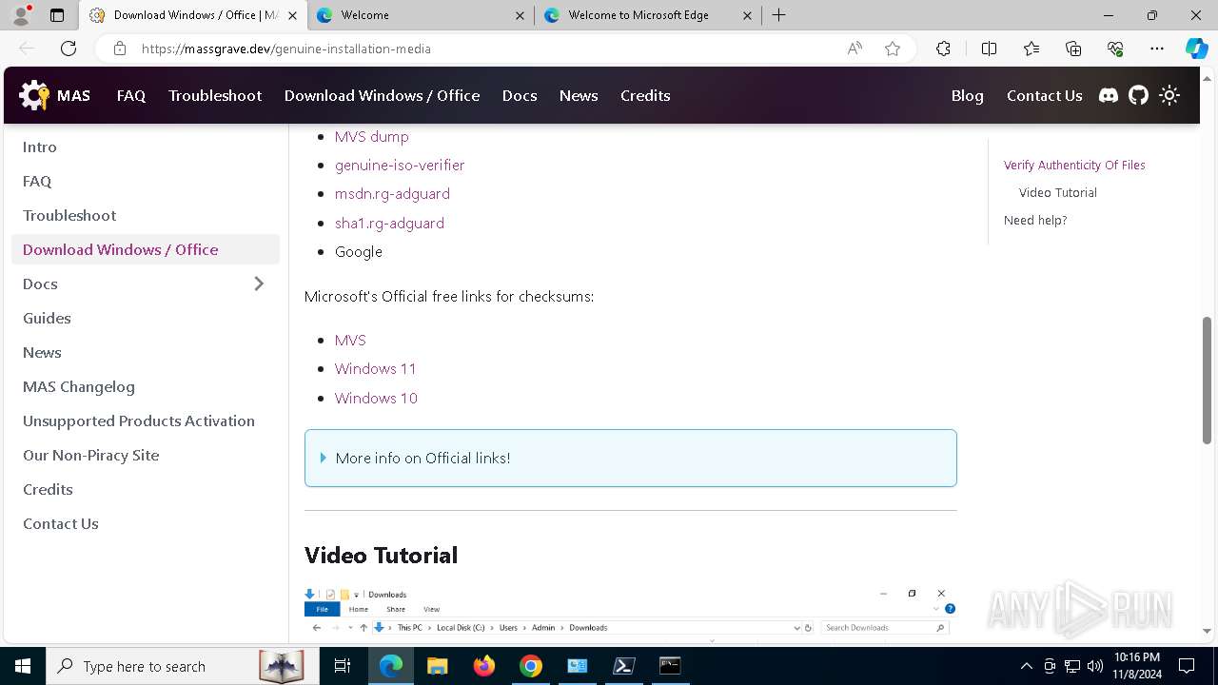Viewport: 1218px width, 685px height.
Task: Open the msdn.rg-adguard link
Action: 392,193
